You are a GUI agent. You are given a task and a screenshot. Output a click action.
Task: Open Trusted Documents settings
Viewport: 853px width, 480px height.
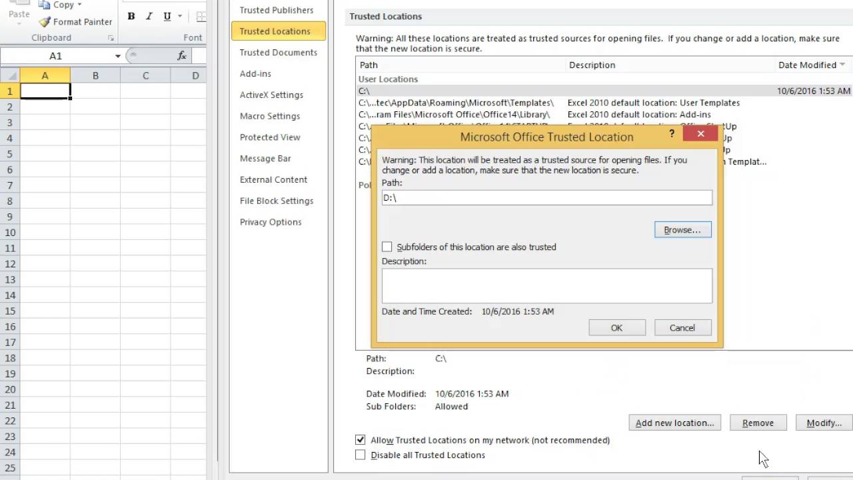pyautogui.click(x=279, y=52)
